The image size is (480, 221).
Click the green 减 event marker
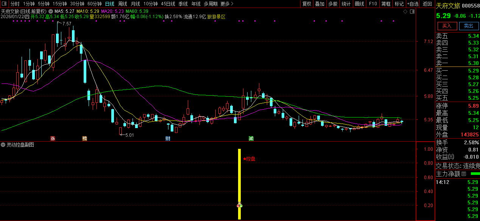251,139
